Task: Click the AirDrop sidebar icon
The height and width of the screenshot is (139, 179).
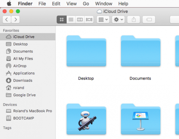Action: pyautogui.click(x=9, y=66)
